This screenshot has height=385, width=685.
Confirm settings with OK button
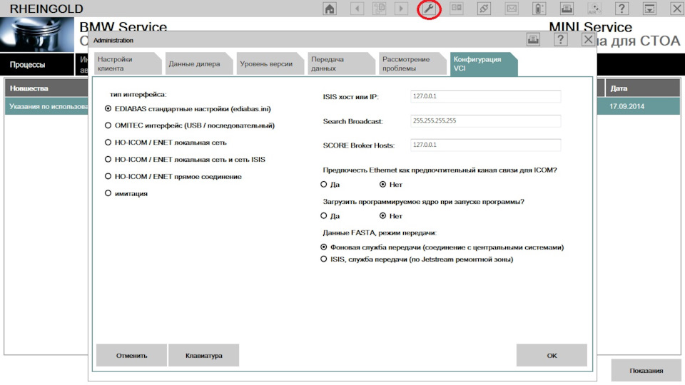552,355
